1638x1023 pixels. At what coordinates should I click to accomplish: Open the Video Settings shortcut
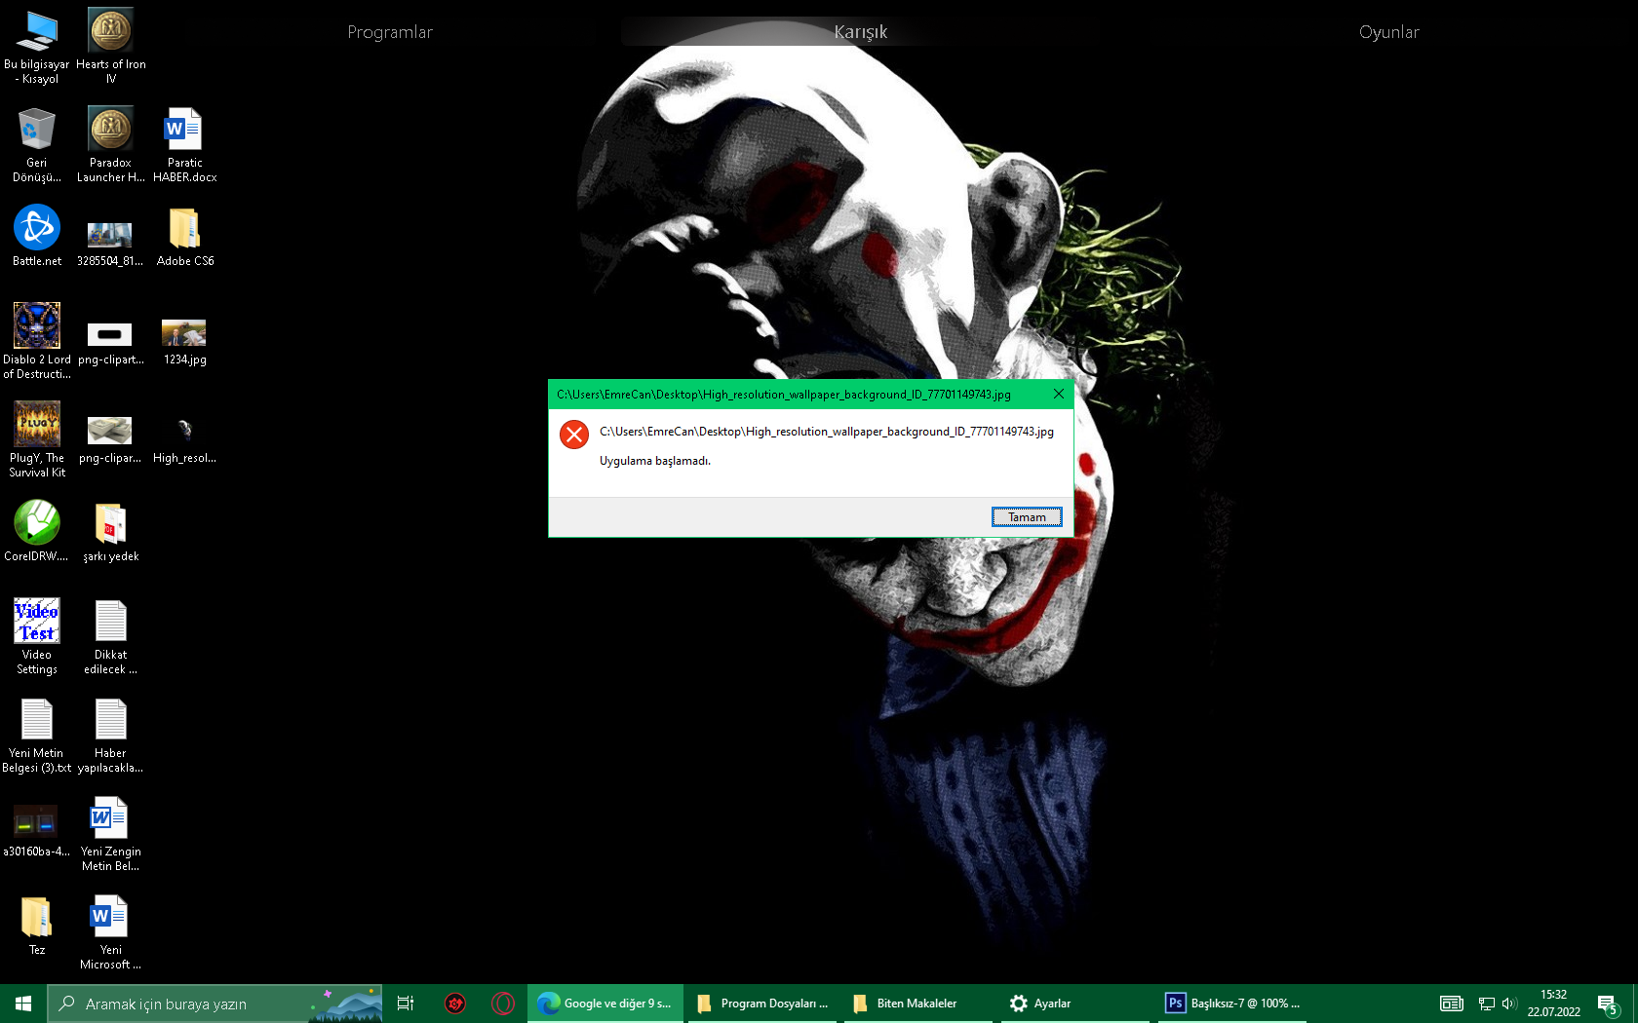[x=36, y=621]
